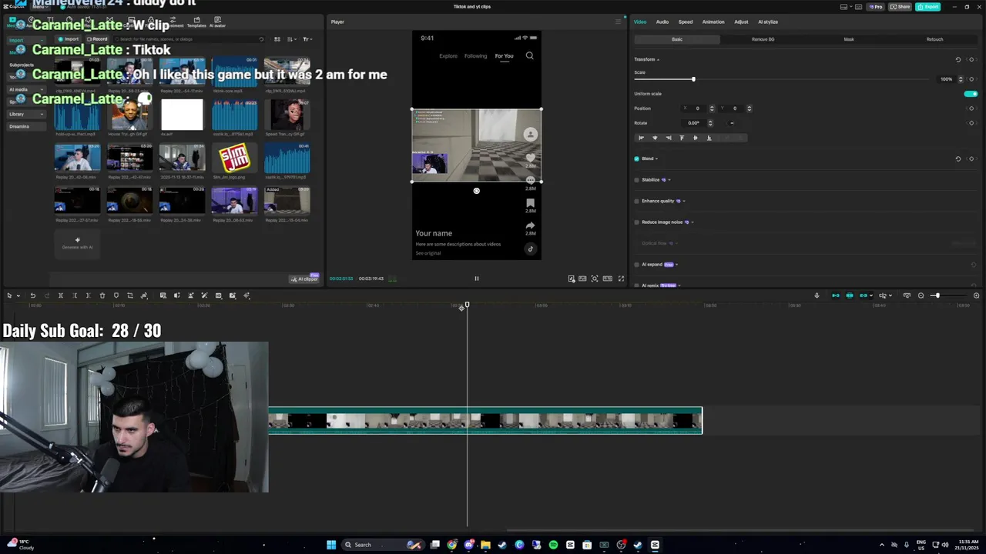Click the Generate with AI tile
Viewport: 986px width, 554px height.
77,243
